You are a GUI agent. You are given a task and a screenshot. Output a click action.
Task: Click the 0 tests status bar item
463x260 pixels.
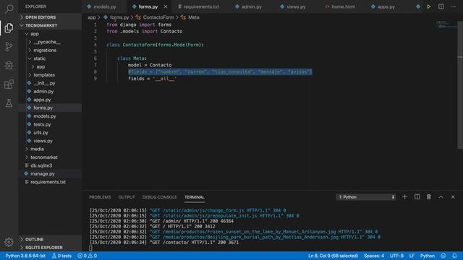[61, 256]
